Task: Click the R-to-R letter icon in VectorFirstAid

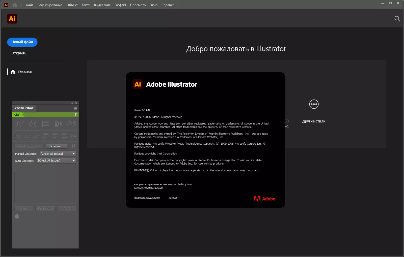Action: tap(59, 124)
